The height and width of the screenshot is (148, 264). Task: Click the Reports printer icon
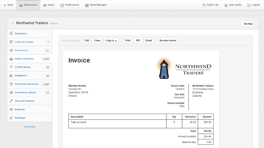pyautogui.click(x=11, y=110)
